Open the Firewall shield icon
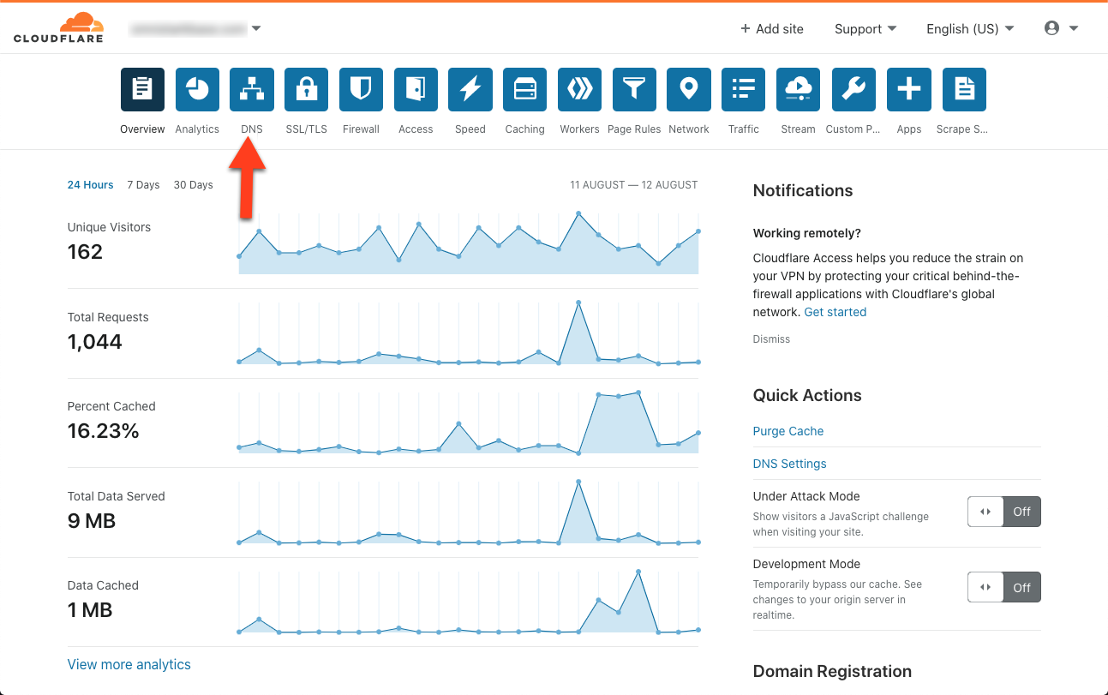This screenshot has height=695, width=1108. 361,90
